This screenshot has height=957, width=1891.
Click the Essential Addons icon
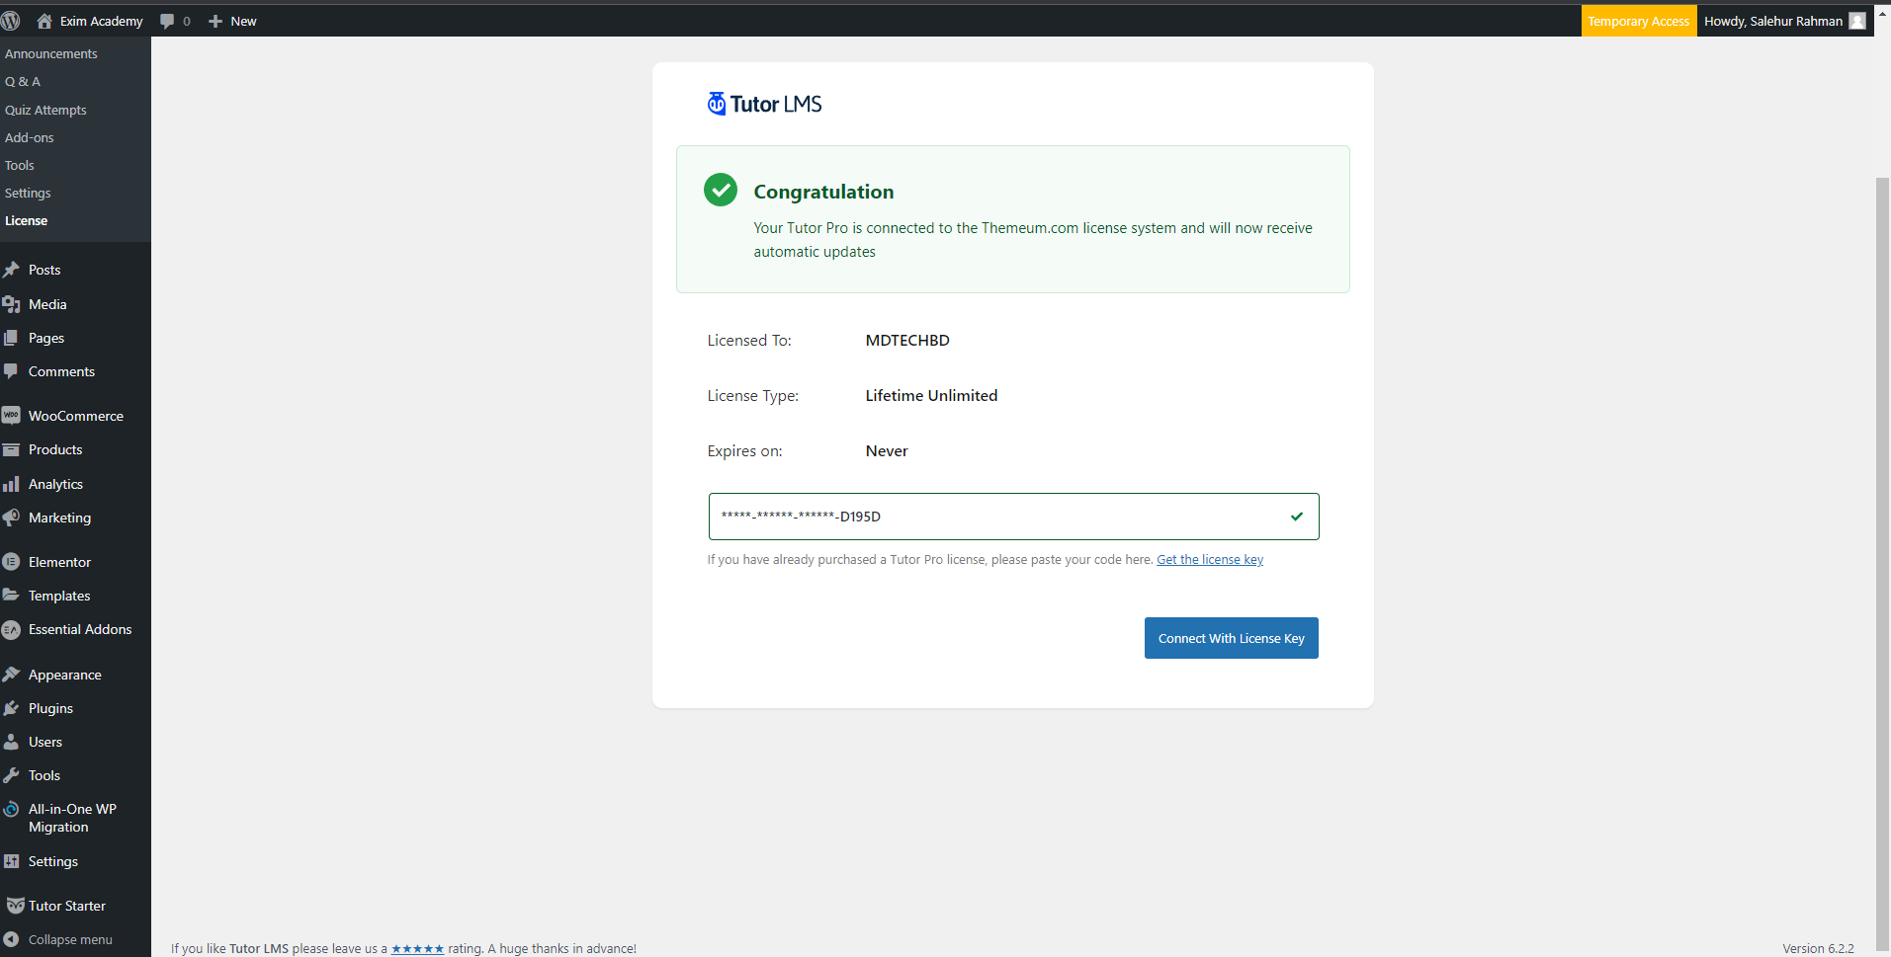pos(12,629)
